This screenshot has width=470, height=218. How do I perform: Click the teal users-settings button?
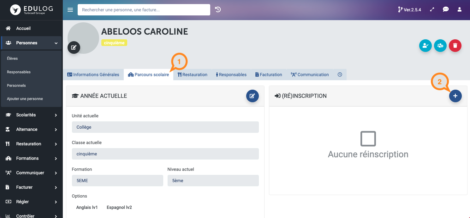point(440,46)
